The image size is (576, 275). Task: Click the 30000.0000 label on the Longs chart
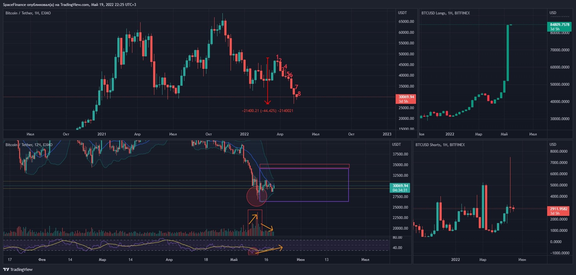point(560,119)
